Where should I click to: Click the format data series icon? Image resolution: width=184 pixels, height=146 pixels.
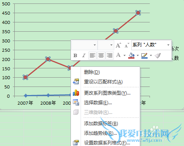[76, 143]
